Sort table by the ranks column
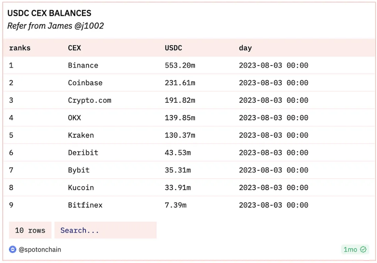The height and width of the screenshot is (263, 377). 20,48
